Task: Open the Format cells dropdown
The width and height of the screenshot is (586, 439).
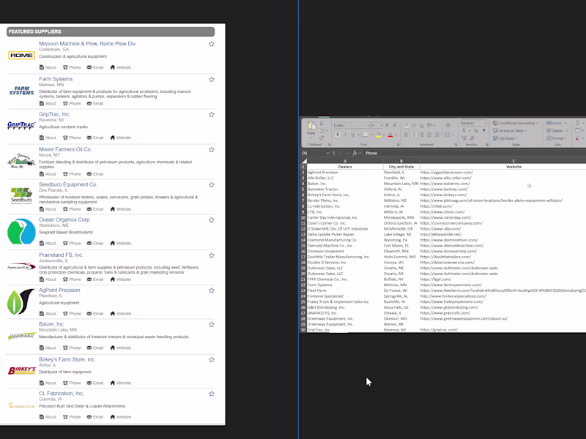Action: pos(557,138)
